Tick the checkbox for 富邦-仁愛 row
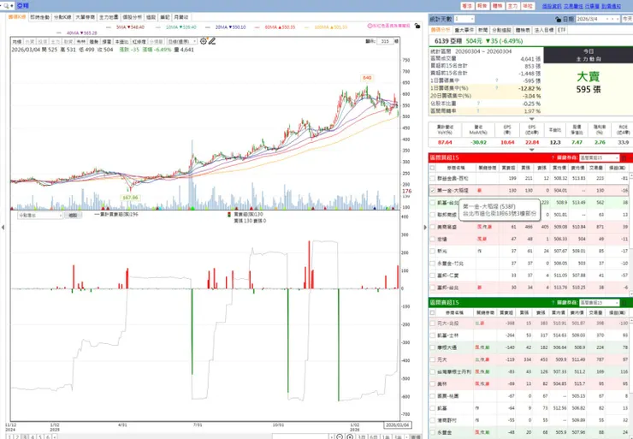 coord(433,276)
